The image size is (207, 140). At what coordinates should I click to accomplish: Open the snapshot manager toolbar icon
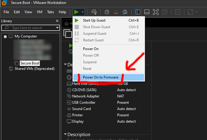click(x=125, y=12)
